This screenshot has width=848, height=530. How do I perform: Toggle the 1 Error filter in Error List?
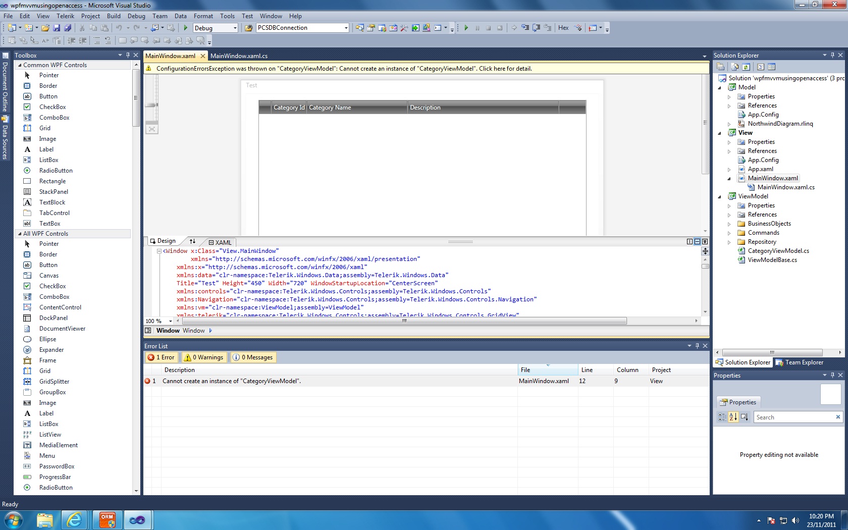[x=161, y=357]
